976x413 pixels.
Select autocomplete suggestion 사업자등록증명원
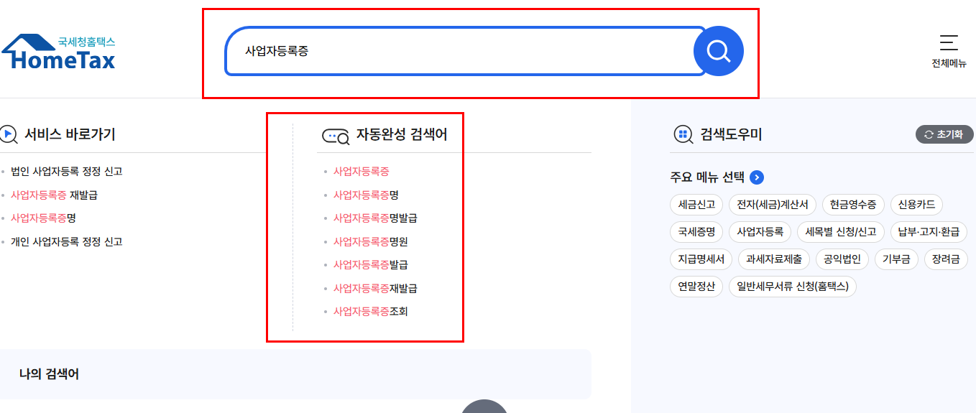click(x=370, y=241)
